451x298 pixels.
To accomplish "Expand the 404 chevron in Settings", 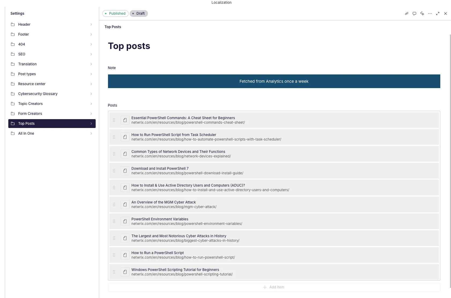I will coord(91,44).
